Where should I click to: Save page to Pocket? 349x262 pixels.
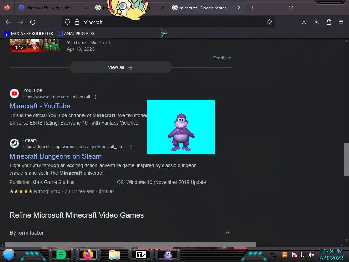[304, 22]
